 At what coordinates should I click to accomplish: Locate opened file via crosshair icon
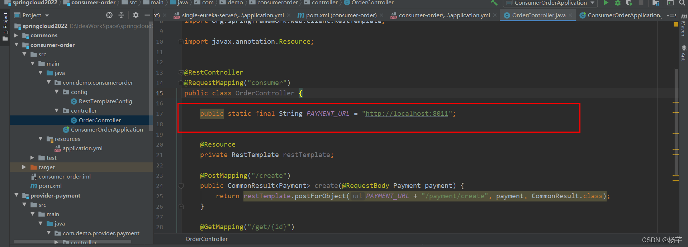pos(109,15)
